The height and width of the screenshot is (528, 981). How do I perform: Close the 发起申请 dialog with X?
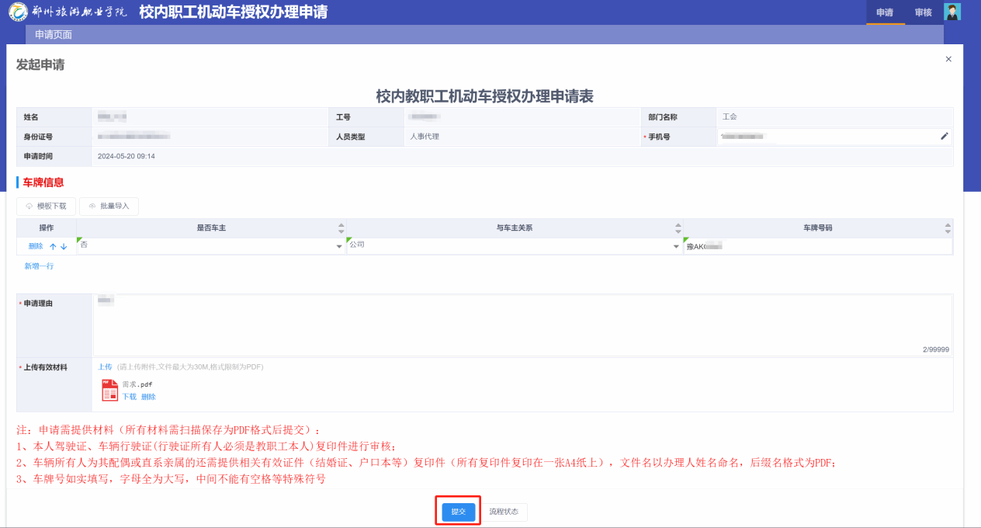[x=948, y=59]
